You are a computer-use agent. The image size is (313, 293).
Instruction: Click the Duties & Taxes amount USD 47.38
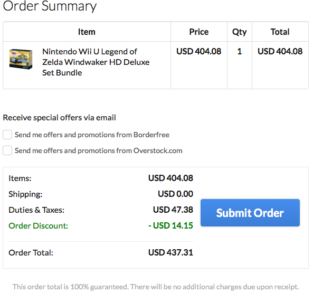click(x=173, y=210)
